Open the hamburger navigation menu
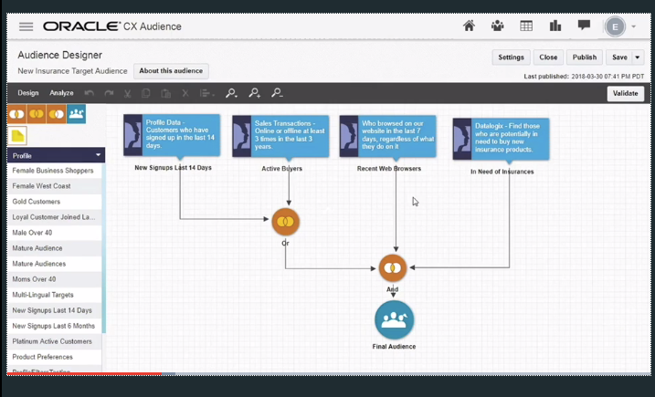Screen dimensions: 655x397 (x=26, y=26)
